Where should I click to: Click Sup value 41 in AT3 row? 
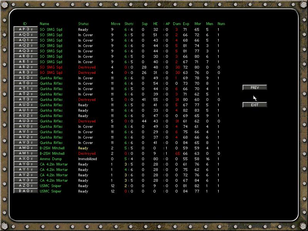(x=144, y=100)
